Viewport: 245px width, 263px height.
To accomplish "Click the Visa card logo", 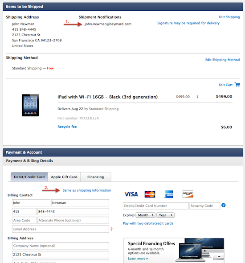I will click(x=131, y=194).
